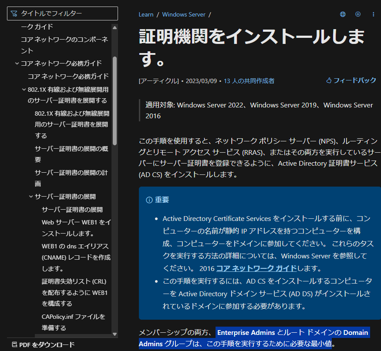
Task: Open the more options three-dot menu
Action: (x=373, y=14)
